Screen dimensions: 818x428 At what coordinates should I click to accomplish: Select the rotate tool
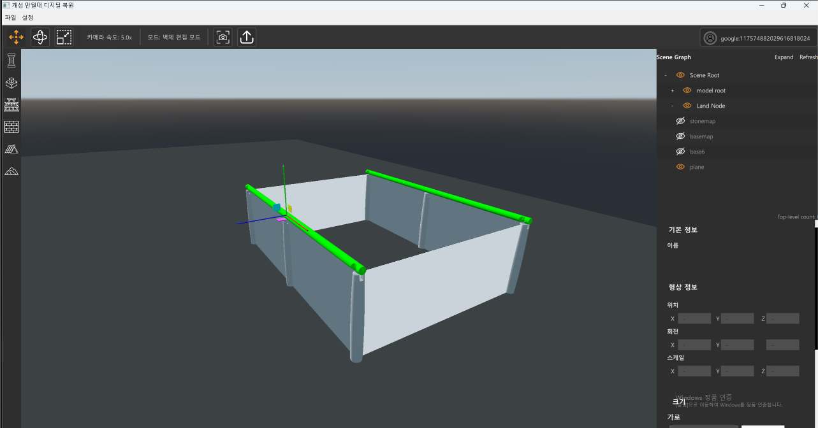coord(40,38)
